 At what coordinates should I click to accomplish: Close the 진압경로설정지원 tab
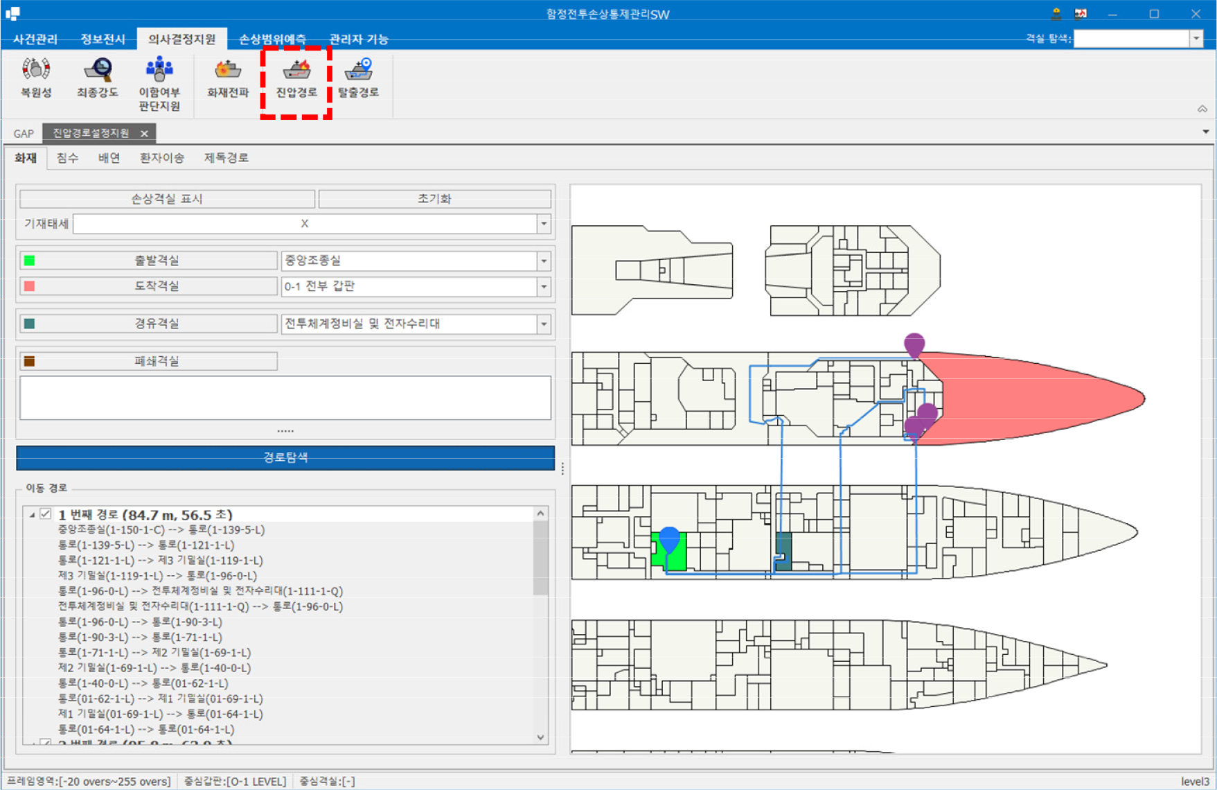pyautogui.click(x=144, y=133)
